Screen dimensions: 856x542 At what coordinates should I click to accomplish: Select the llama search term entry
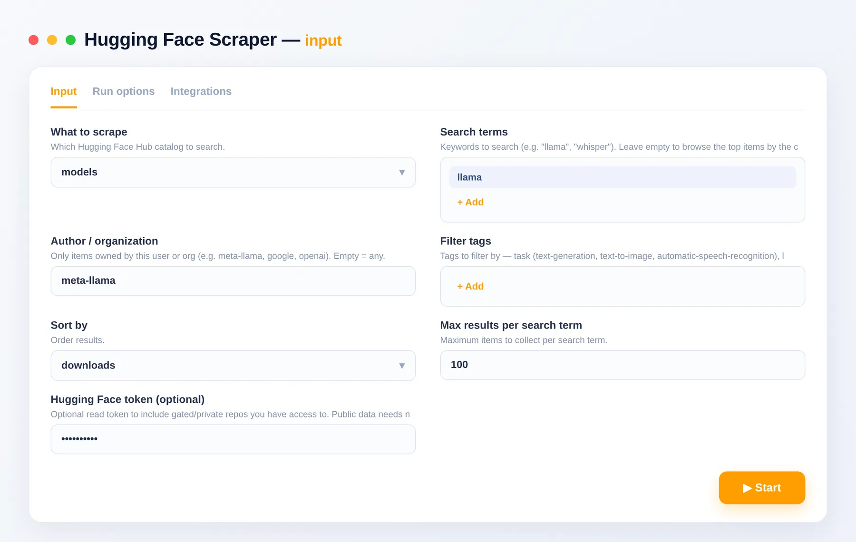[623, 177]
